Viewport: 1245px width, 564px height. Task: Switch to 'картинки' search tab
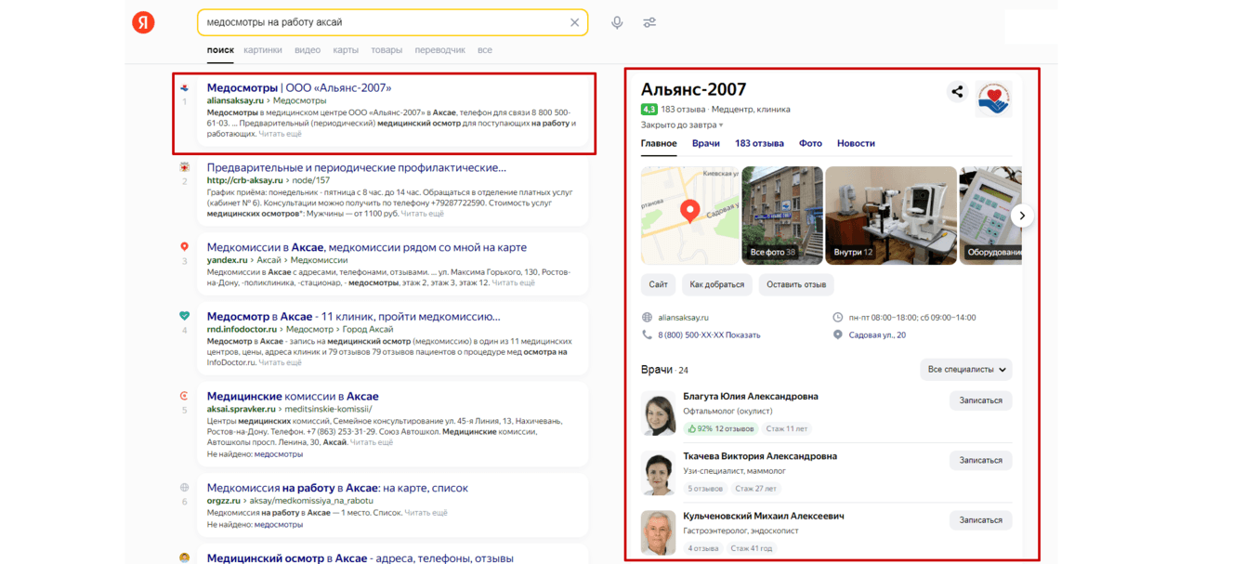pos(263,50)
